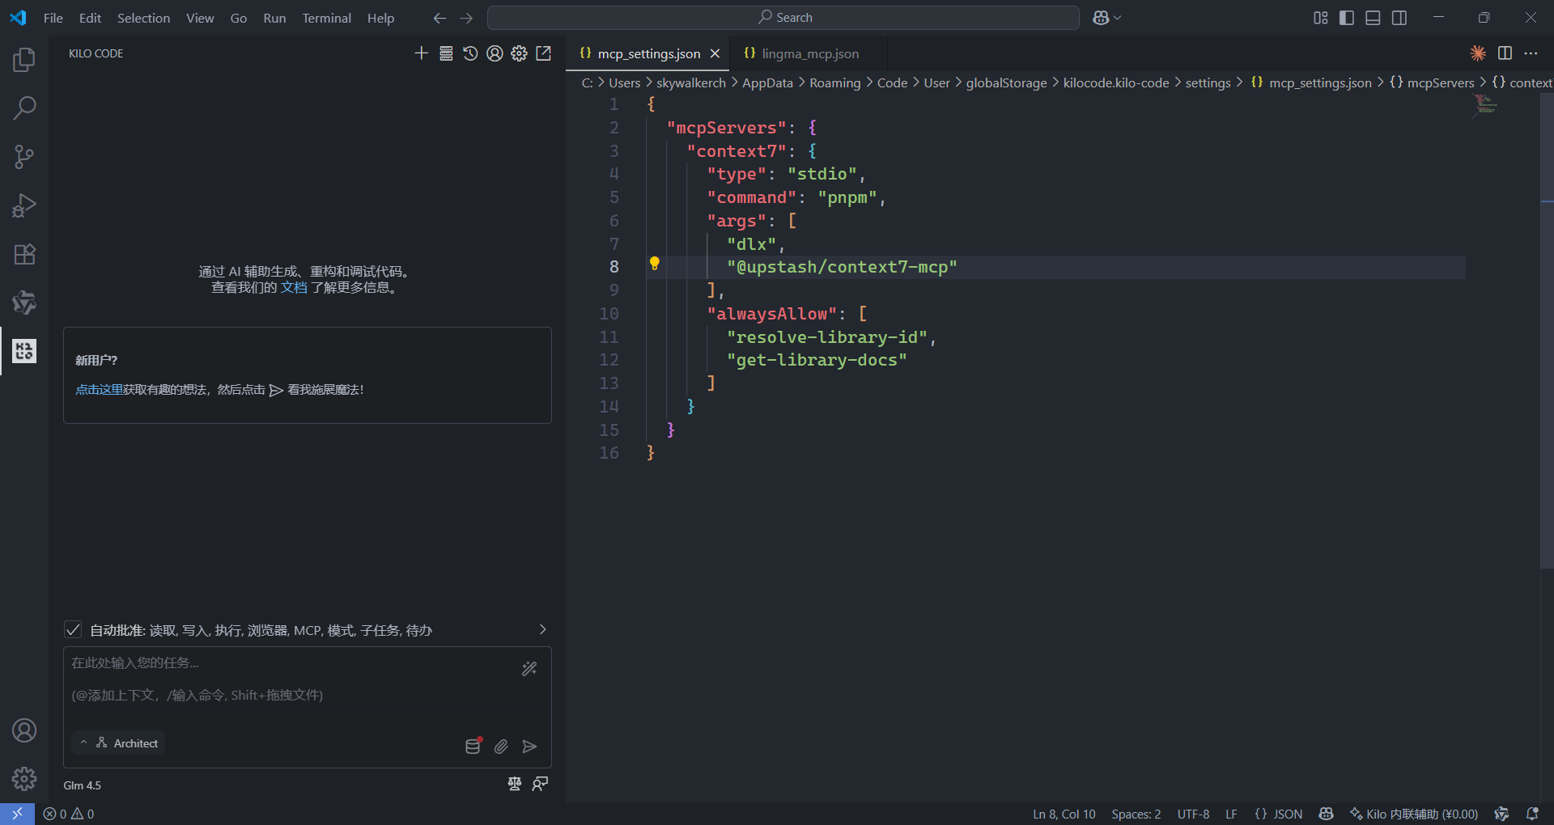This screenshot has width=1554, height=825.
Task: Click mcpServers breadcrumb segment
Action: click(1440, 82)
